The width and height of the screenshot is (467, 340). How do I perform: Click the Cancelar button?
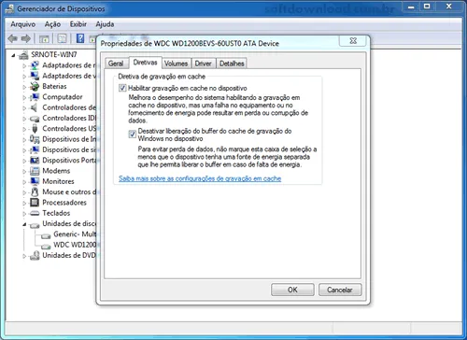pyautogui.click(x=340, y=290)
